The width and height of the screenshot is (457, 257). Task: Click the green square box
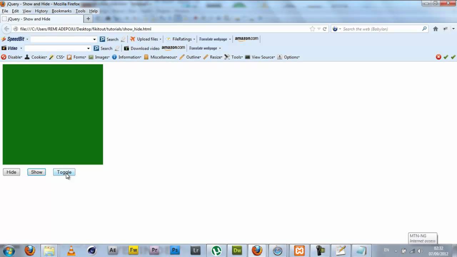coord(53,114)
